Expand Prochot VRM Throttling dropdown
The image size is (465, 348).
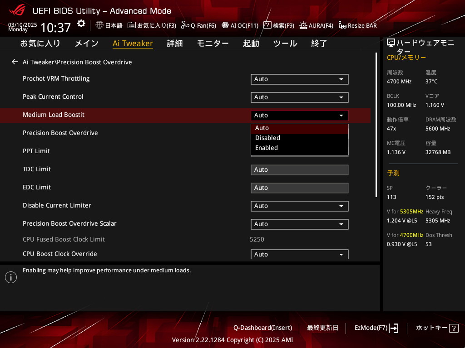click(x=300, y=79)
